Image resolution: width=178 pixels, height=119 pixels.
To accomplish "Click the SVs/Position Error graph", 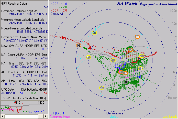I will (24, 107).
